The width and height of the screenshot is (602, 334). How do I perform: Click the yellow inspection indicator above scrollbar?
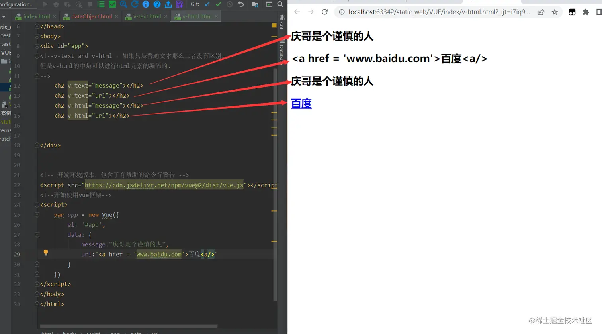274,26
